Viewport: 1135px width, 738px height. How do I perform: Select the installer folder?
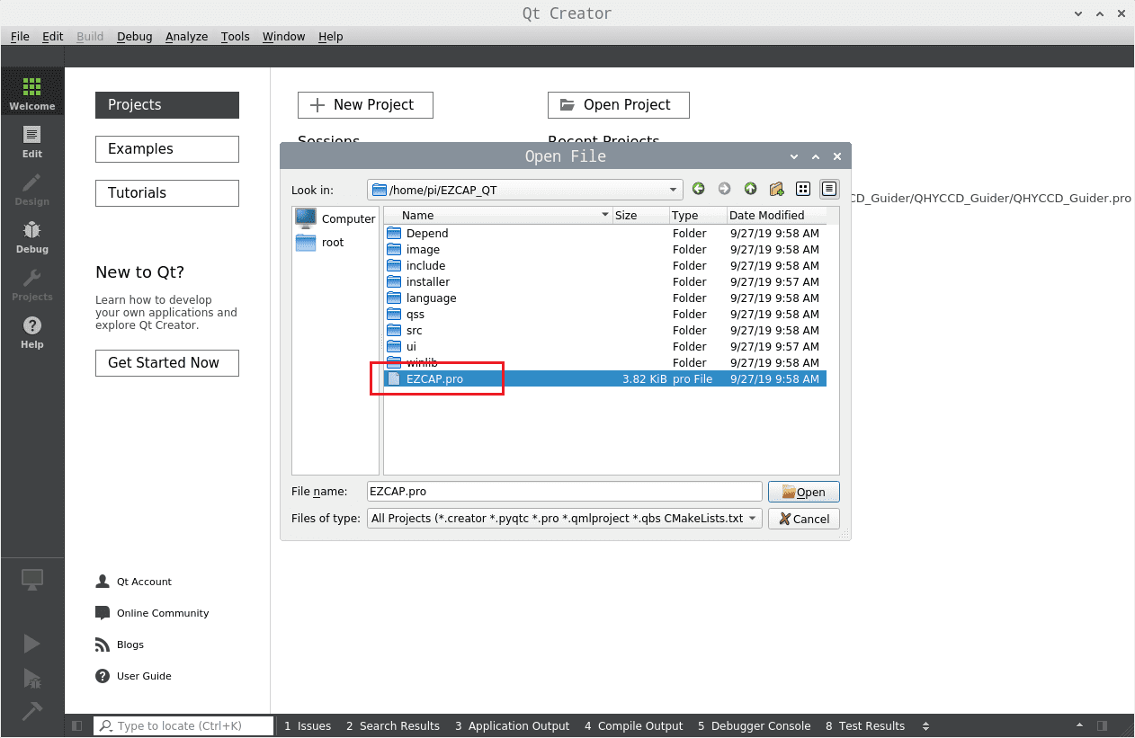pyautogui.click(x=605, y=282)
